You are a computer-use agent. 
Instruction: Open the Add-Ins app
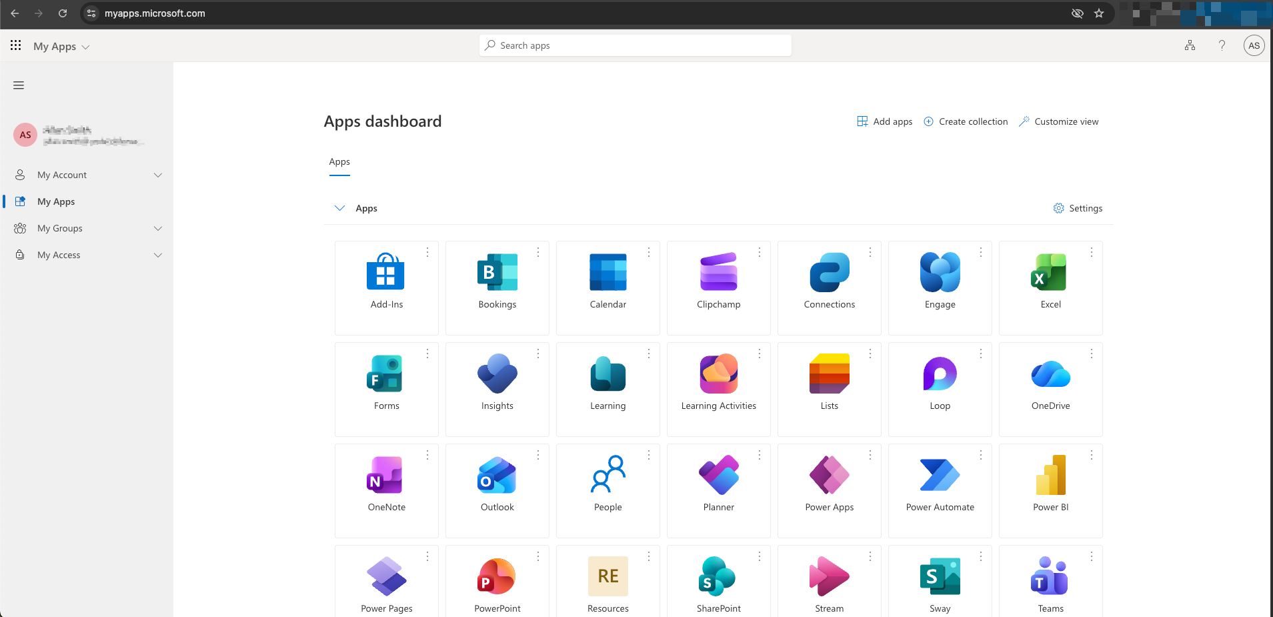386,287
